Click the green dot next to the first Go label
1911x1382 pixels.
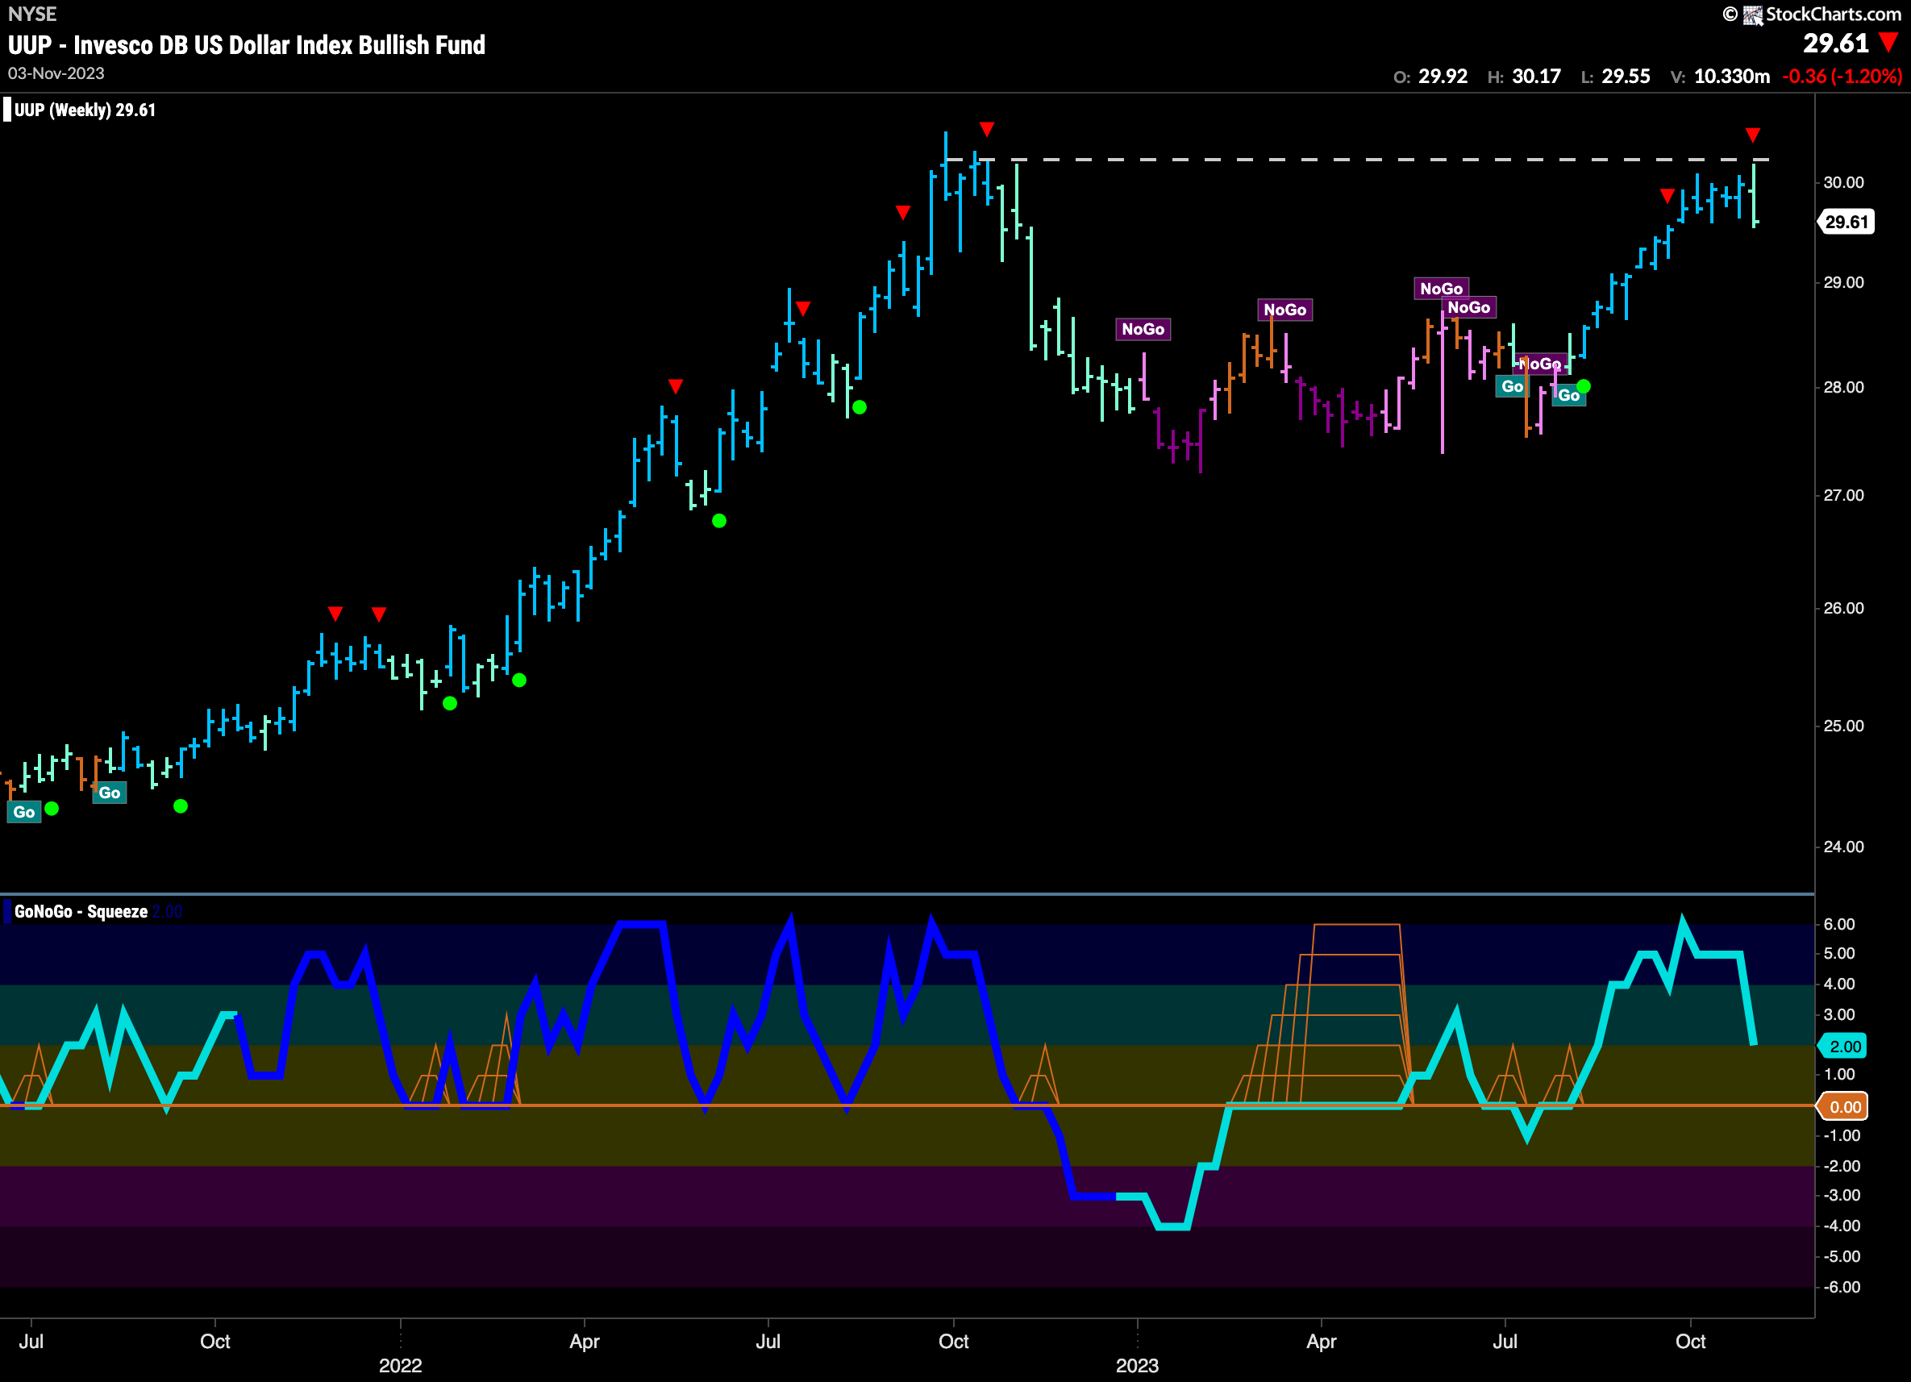click(52, 809)
